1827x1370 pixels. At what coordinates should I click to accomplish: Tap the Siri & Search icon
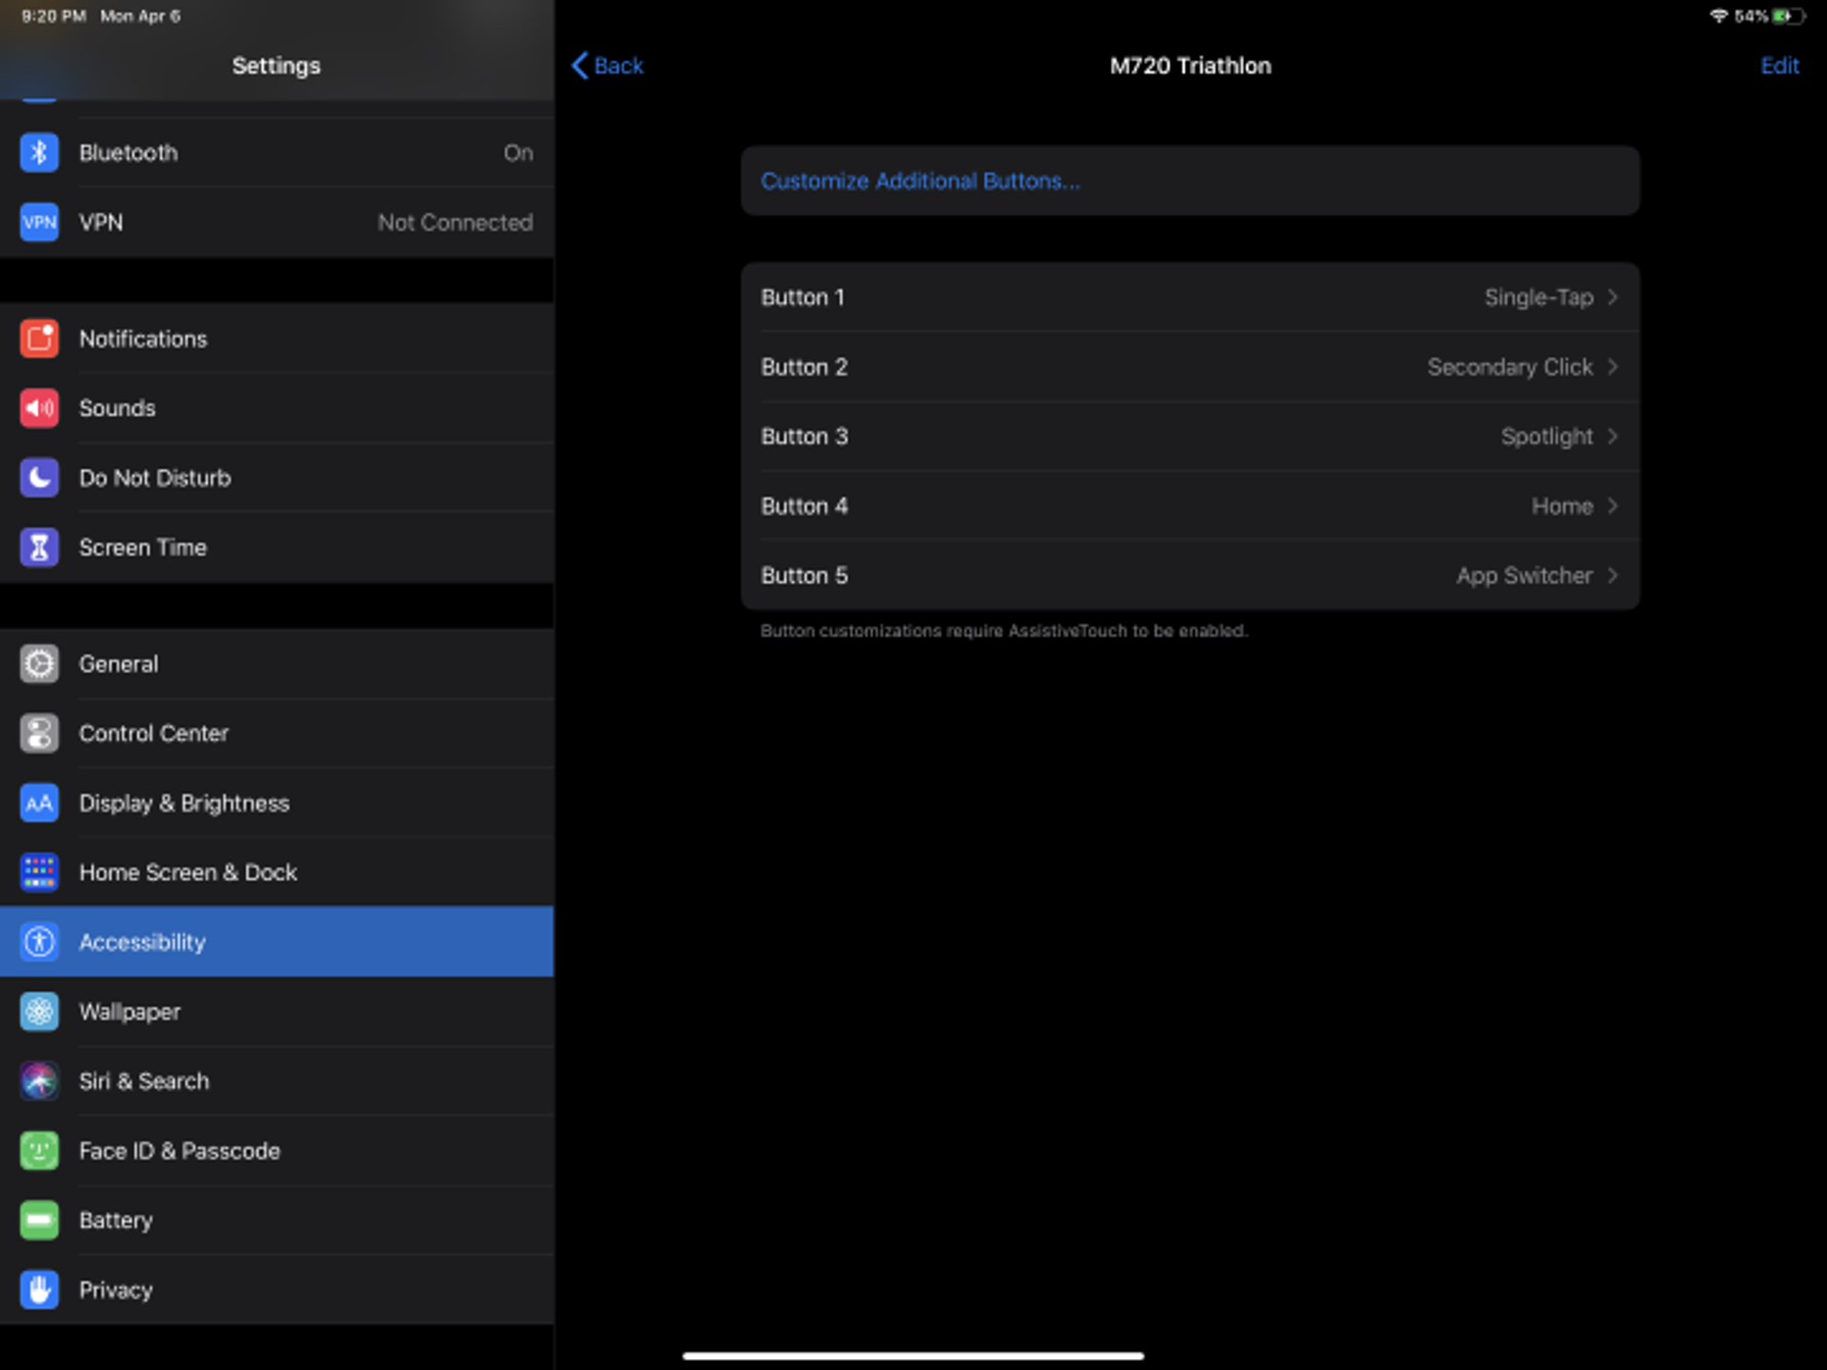[39, 1080]
